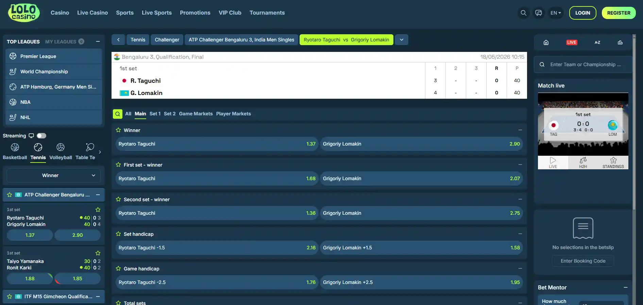Switch to the My Leagues tab
This screenshot has width=643, height=305.
[x=65, y=41]
